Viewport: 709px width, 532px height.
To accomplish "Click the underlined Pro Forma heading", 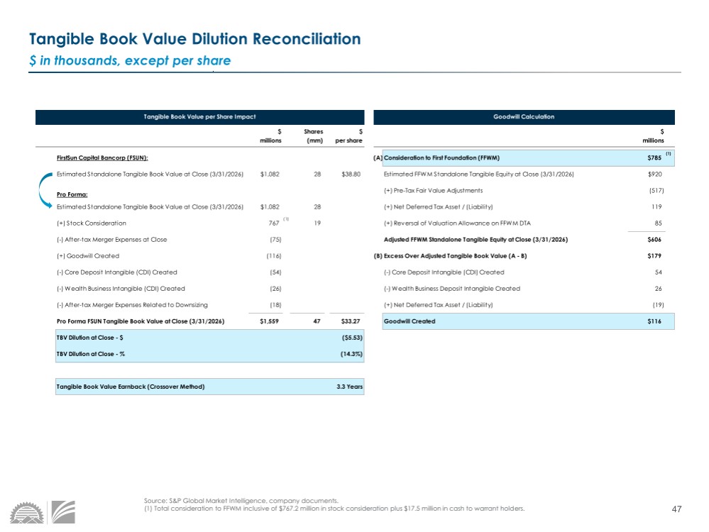I will pos(71,193).
